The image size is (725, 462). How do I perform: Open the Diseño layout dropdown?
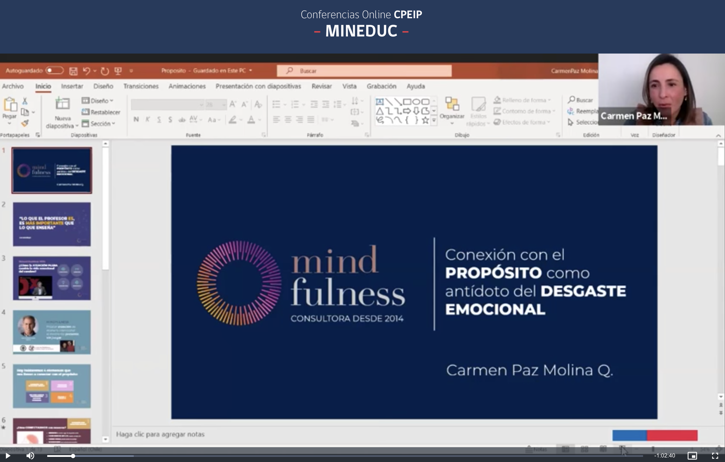98,101
